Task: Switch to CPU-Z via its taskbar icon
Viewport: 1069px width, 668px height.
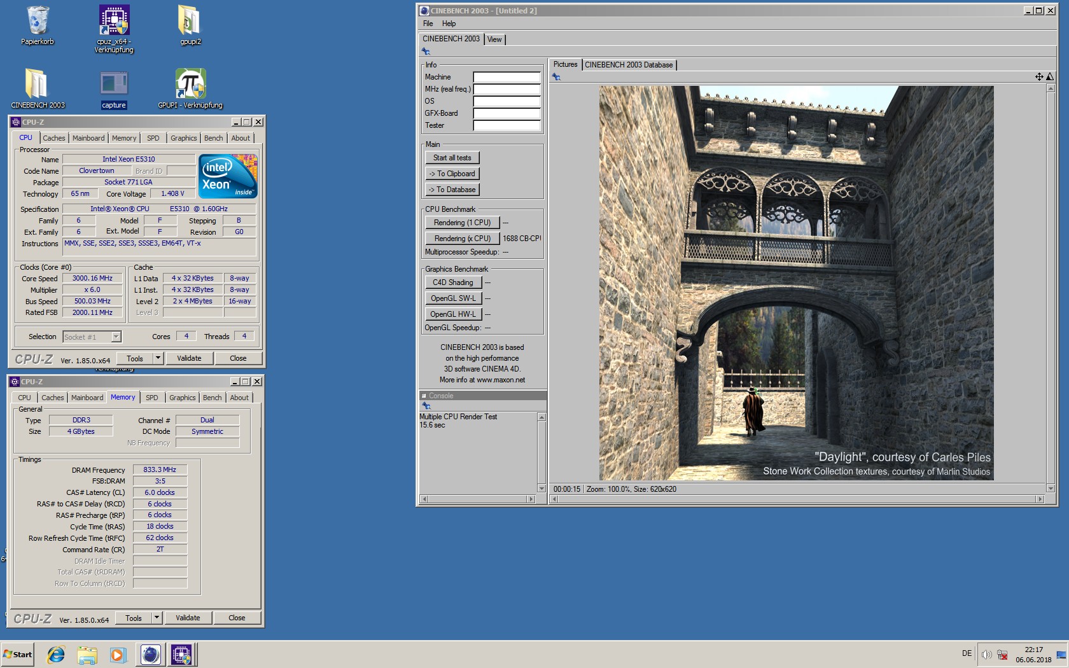Action: tap(181, 654)
